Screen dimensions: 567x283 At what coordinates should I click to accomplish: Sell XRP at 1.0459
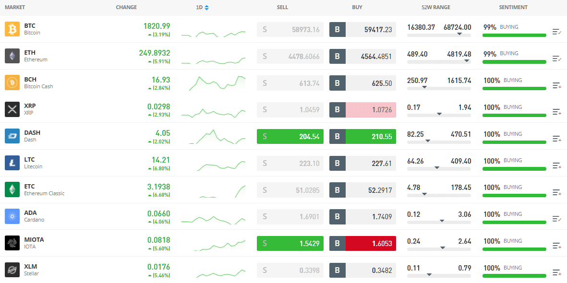tap(290, 110)
